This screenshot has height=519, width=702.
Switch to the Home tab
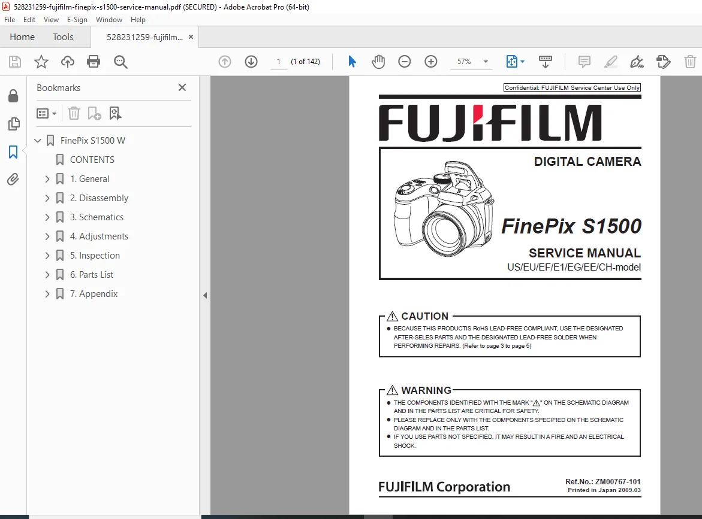point(22,37)
